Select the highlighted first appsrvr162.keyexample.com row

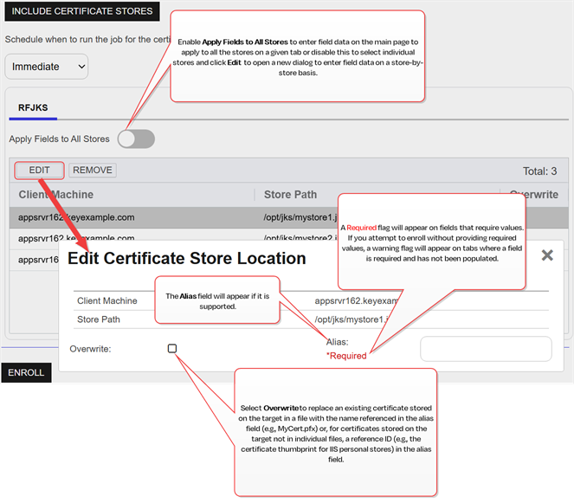click(x=76, y=217)
